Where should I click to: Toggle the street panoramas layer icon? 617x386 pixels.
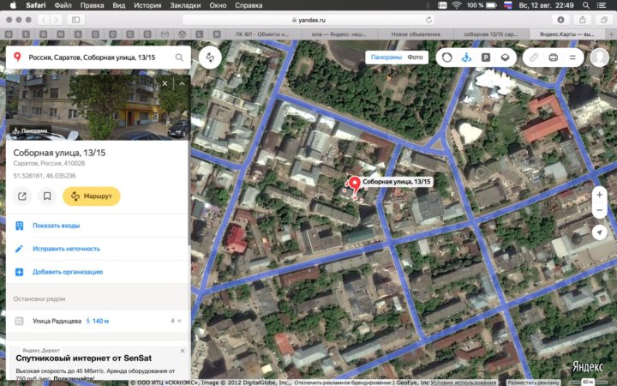point(466,57)
